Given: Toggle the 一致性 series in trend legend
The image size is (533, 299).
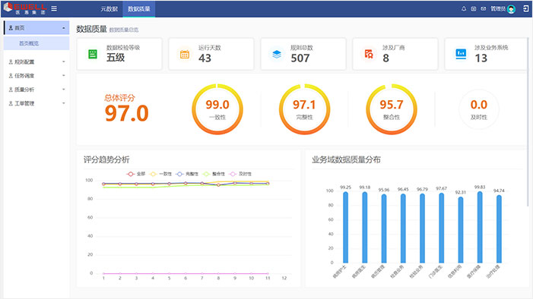Looking at the screenshot, I should coord(160,174).
